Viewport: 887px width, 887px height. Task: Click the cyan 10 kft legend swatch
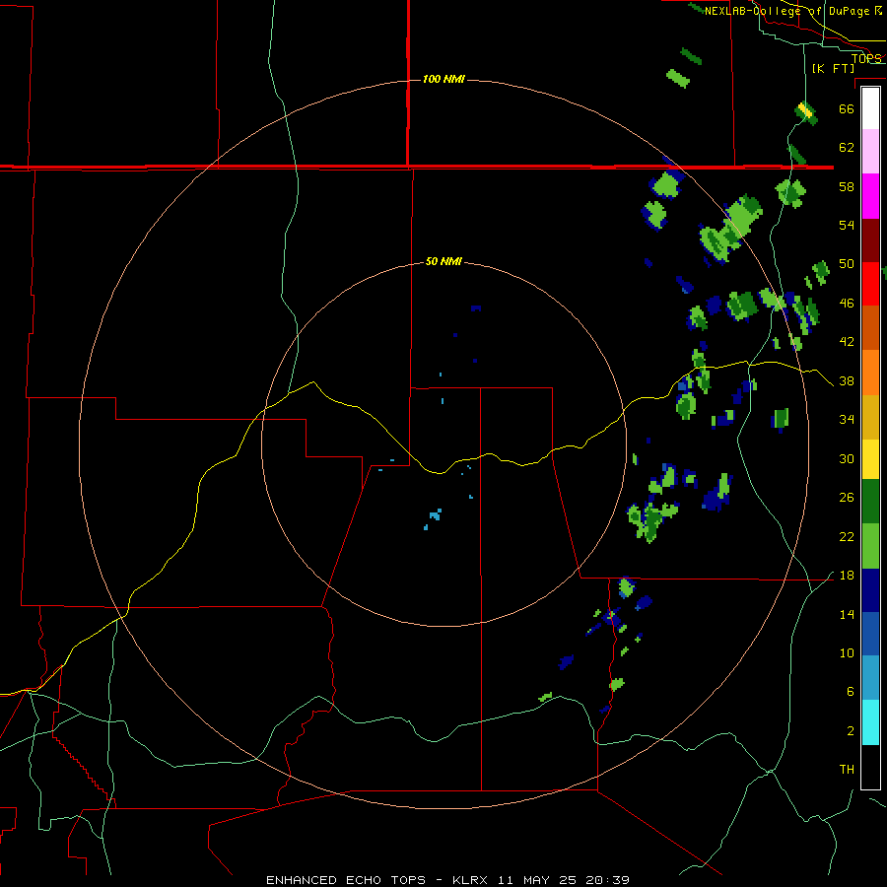click(x=870, y=722)
